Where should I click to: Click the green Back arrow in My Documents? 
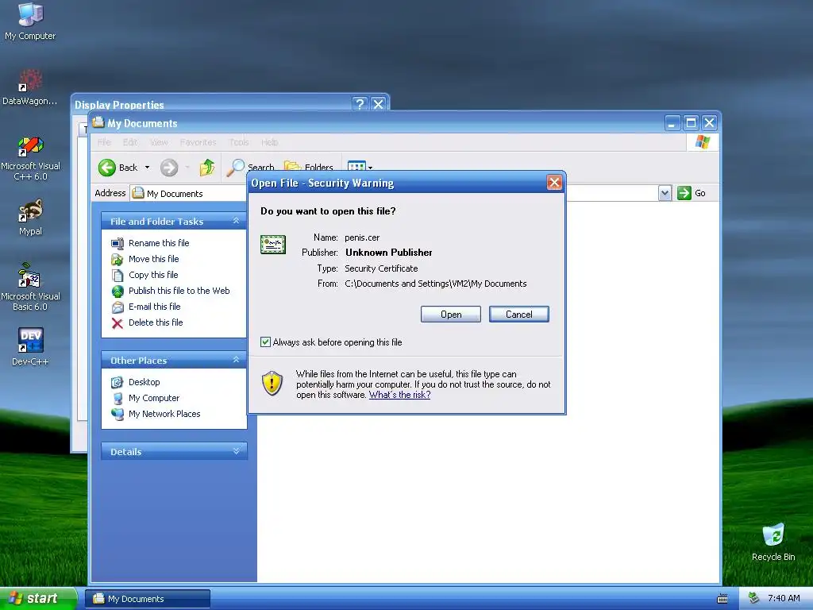pos(107,168)
